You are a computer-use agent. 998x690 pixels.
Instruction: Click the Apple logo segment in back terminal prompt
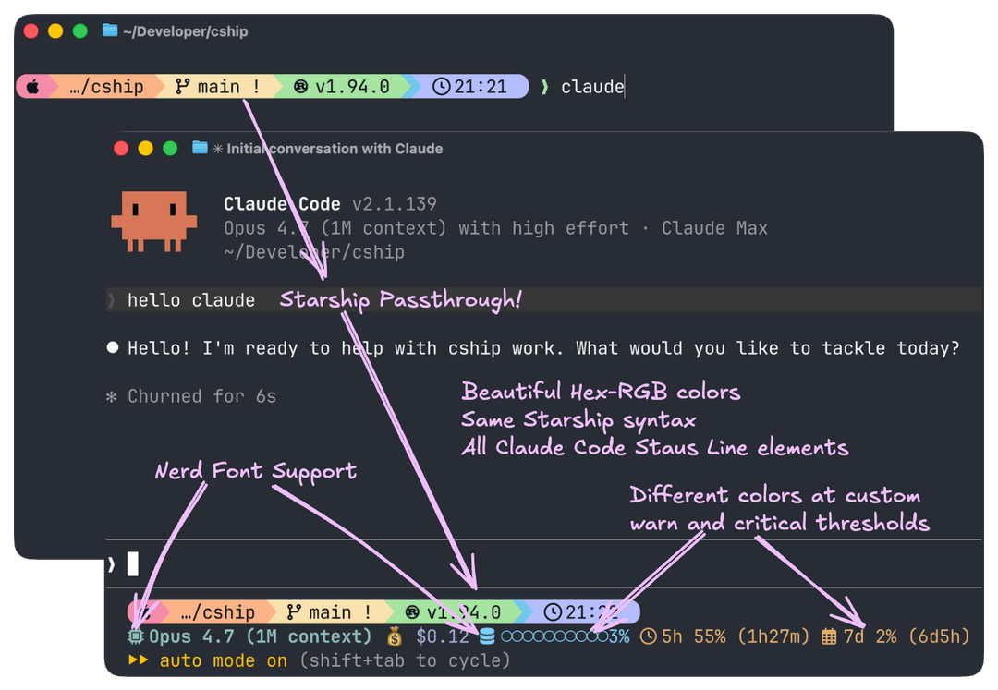click(x=33, y=87)
